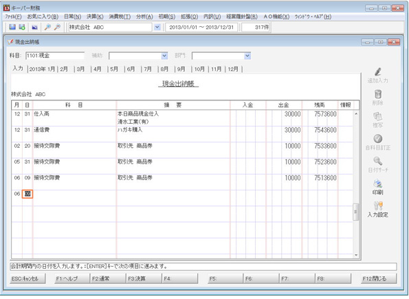409x299 pixels.
Task: Open the 部門 dropdown arrow
Action: pos(247,56)
